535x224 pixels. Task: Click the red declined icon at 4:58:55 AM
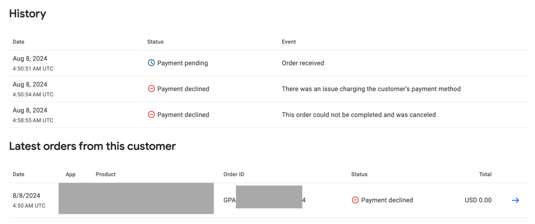[151, 115]
